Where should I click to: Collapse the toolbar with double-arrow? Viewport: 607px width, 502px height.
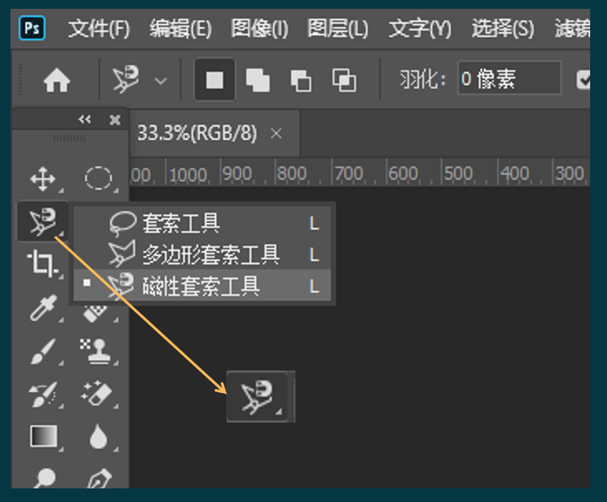pos(84,119)
